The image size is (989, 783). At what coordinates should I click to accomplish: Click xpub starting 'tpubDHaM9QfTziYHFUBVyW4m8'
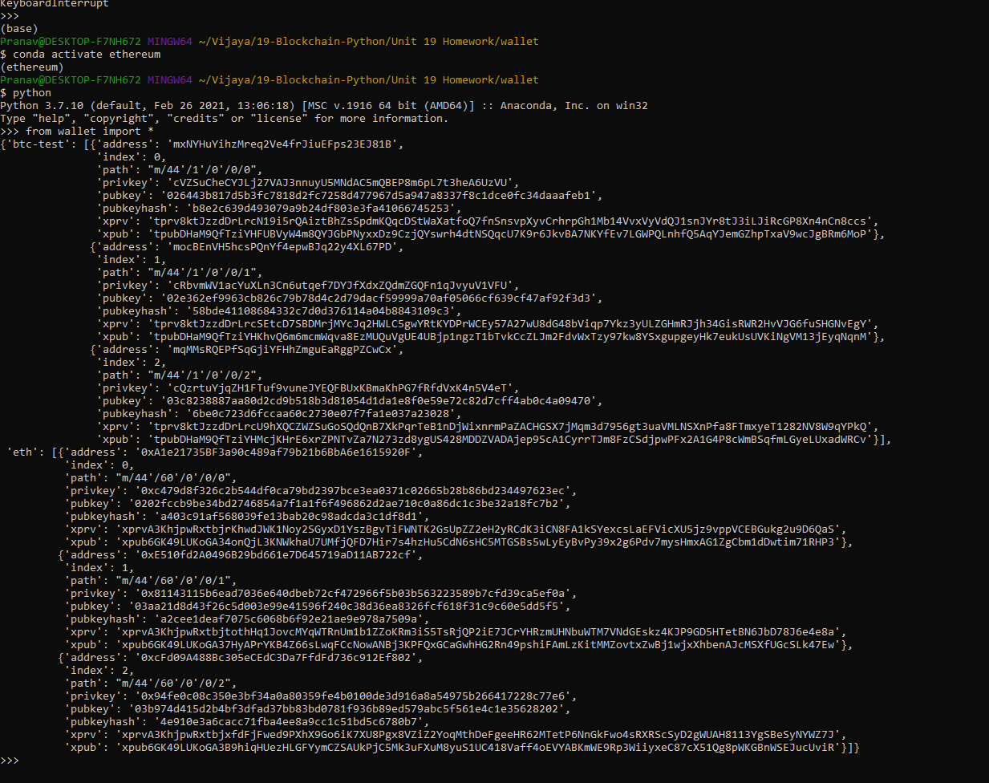513,234
